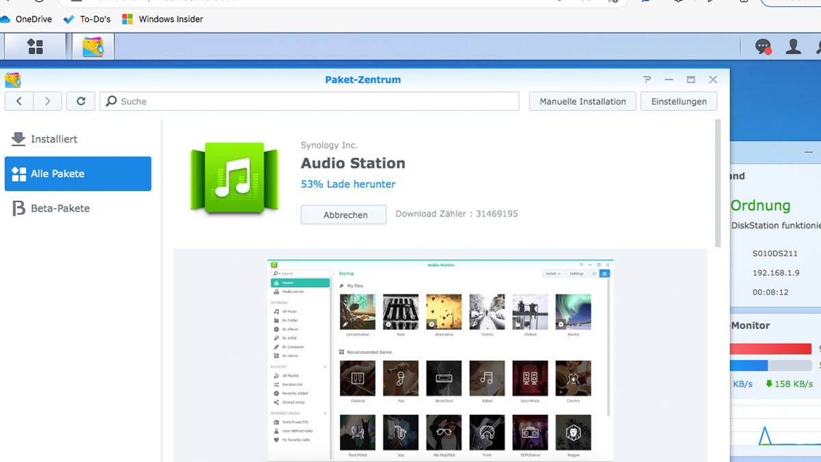This screenshot has width=821, height=462.
Task: Click the package details vertical scrollbar
Action: (718, 183)
